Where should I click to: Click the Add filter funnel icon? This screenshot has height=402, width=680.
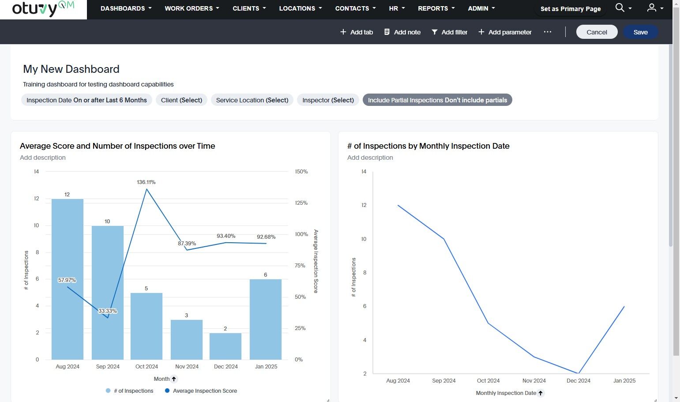tap(435, 32)
